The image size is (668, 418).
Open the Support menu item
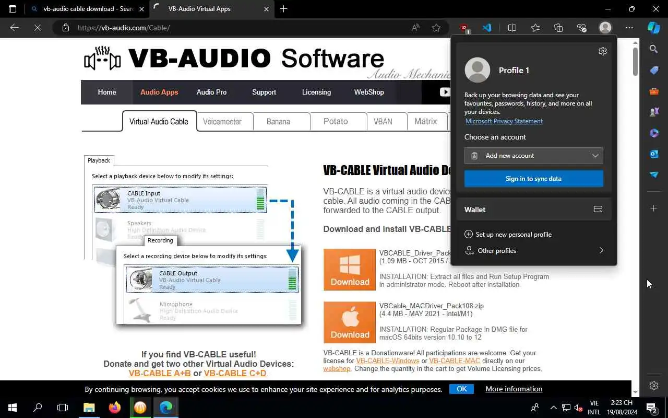pos(264,92)
